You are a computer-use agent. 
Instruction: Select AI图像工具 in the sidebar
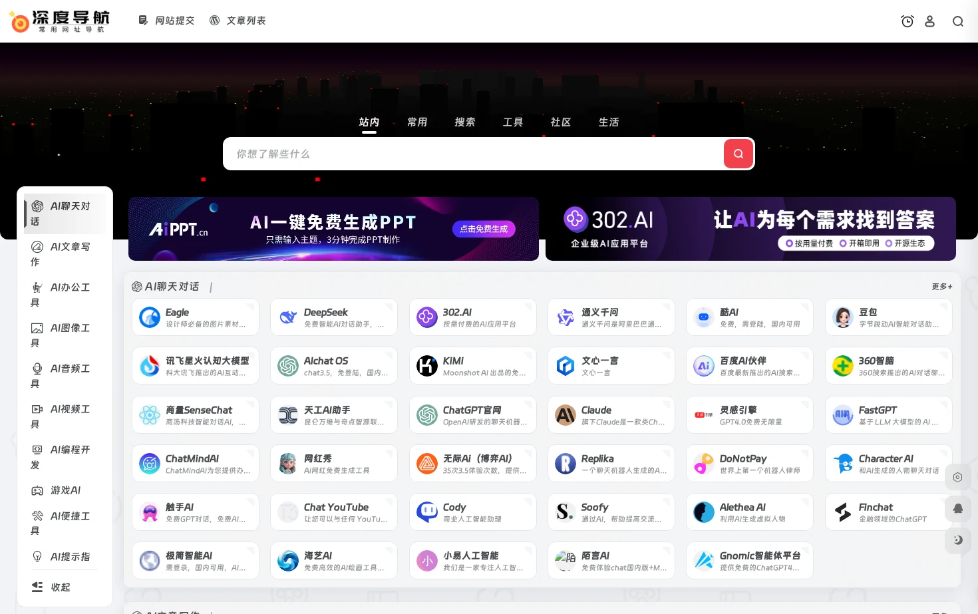[x=65, y=335]
